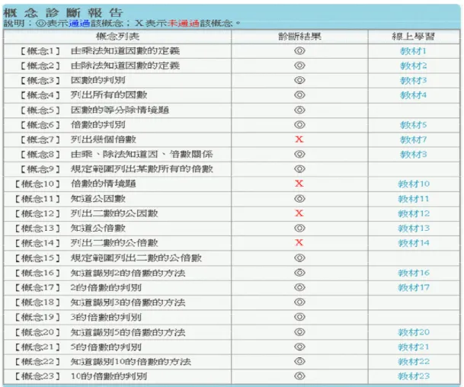Click the pass circle icon for 概念15
This screenshot has width=464, height=387.
coord(299,258)
